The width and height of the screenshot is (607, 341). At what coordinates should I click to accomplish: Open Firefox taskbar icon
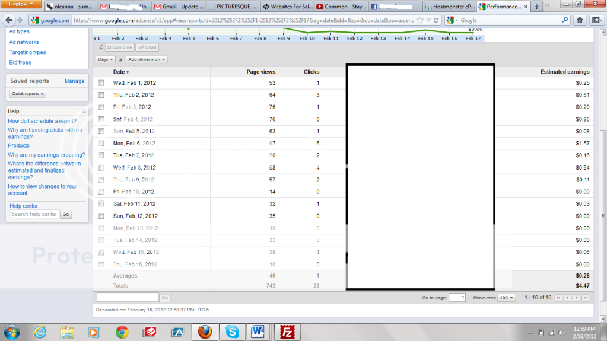point(205,332)
